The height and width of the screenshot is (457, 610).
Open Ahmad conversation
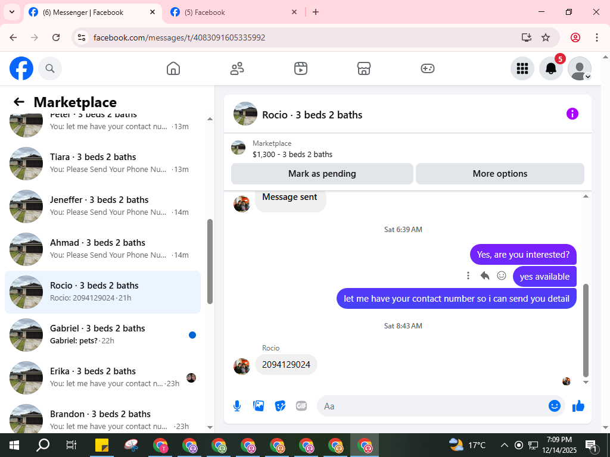[x=102, y=249]
